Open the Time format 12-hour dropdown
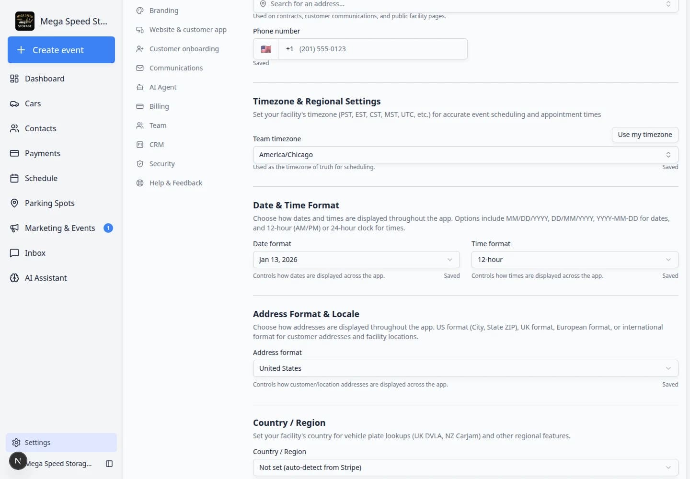 tap(575, 260)
